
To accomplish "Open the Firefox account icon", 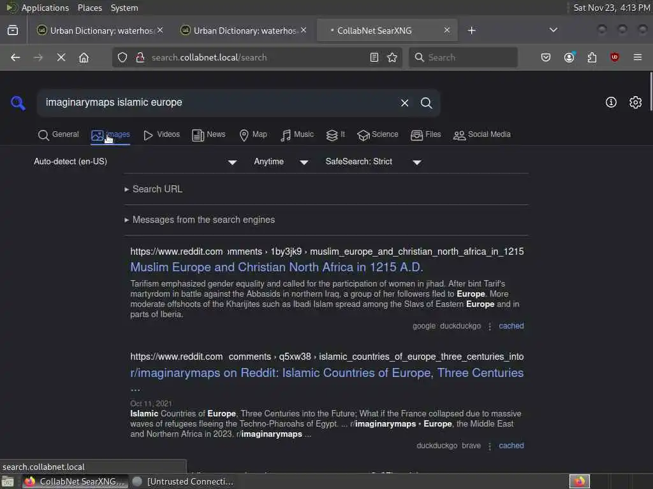I will (569, 57).
